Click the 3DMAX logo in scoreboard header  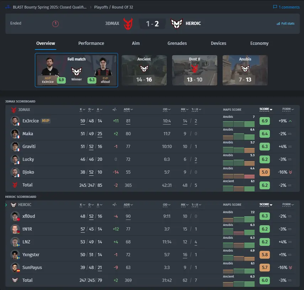(x=14, y=110)
